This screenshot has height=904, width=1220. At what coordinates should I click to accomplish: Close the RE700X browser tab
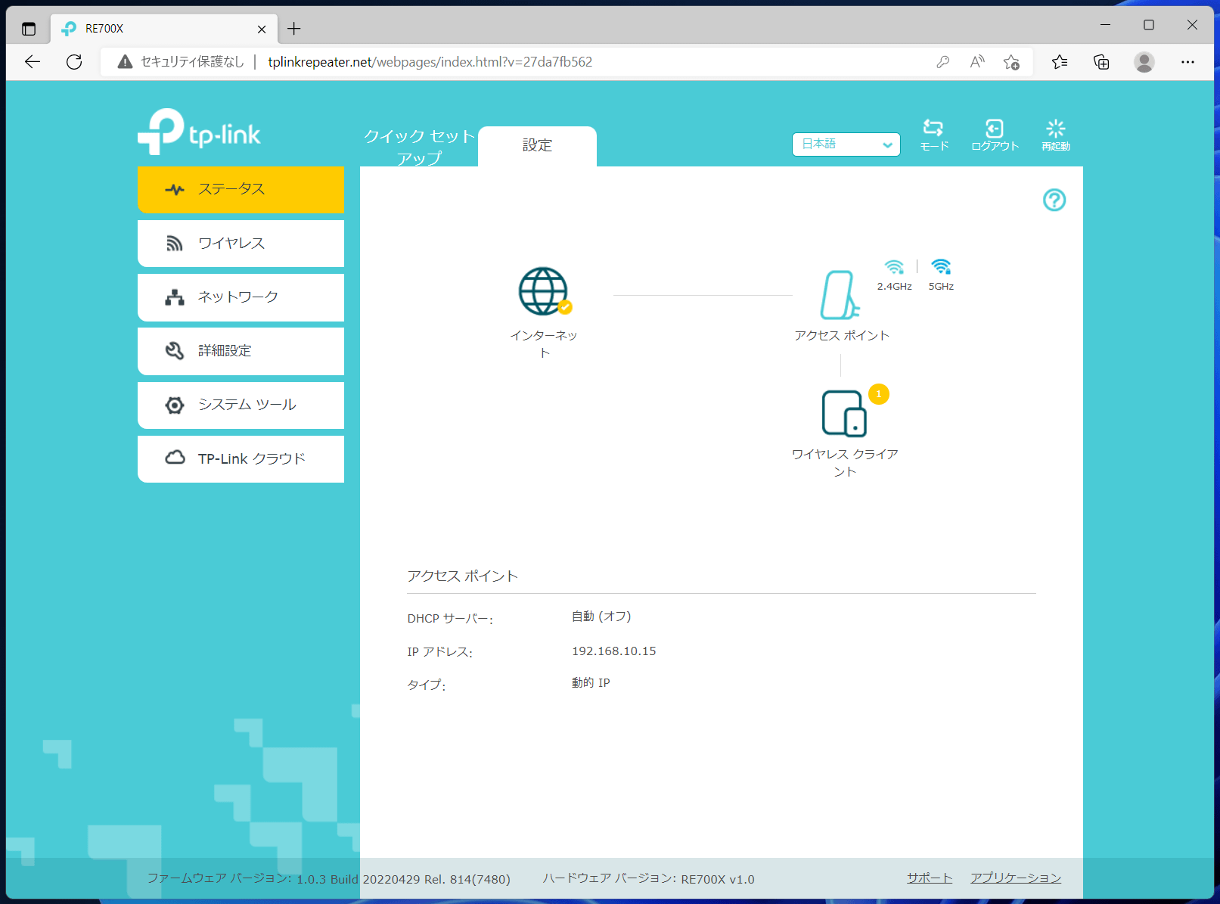(x=262, y=29)
